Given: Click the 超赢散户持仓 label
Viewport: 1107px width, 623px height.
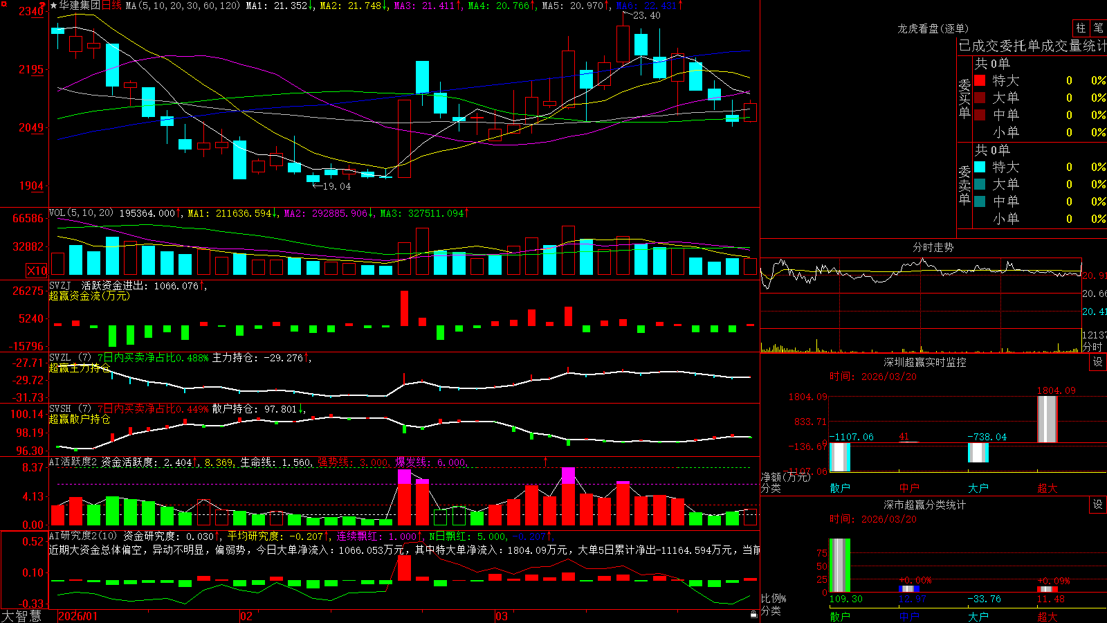Looking at the screenshot, I should (80, 419).
